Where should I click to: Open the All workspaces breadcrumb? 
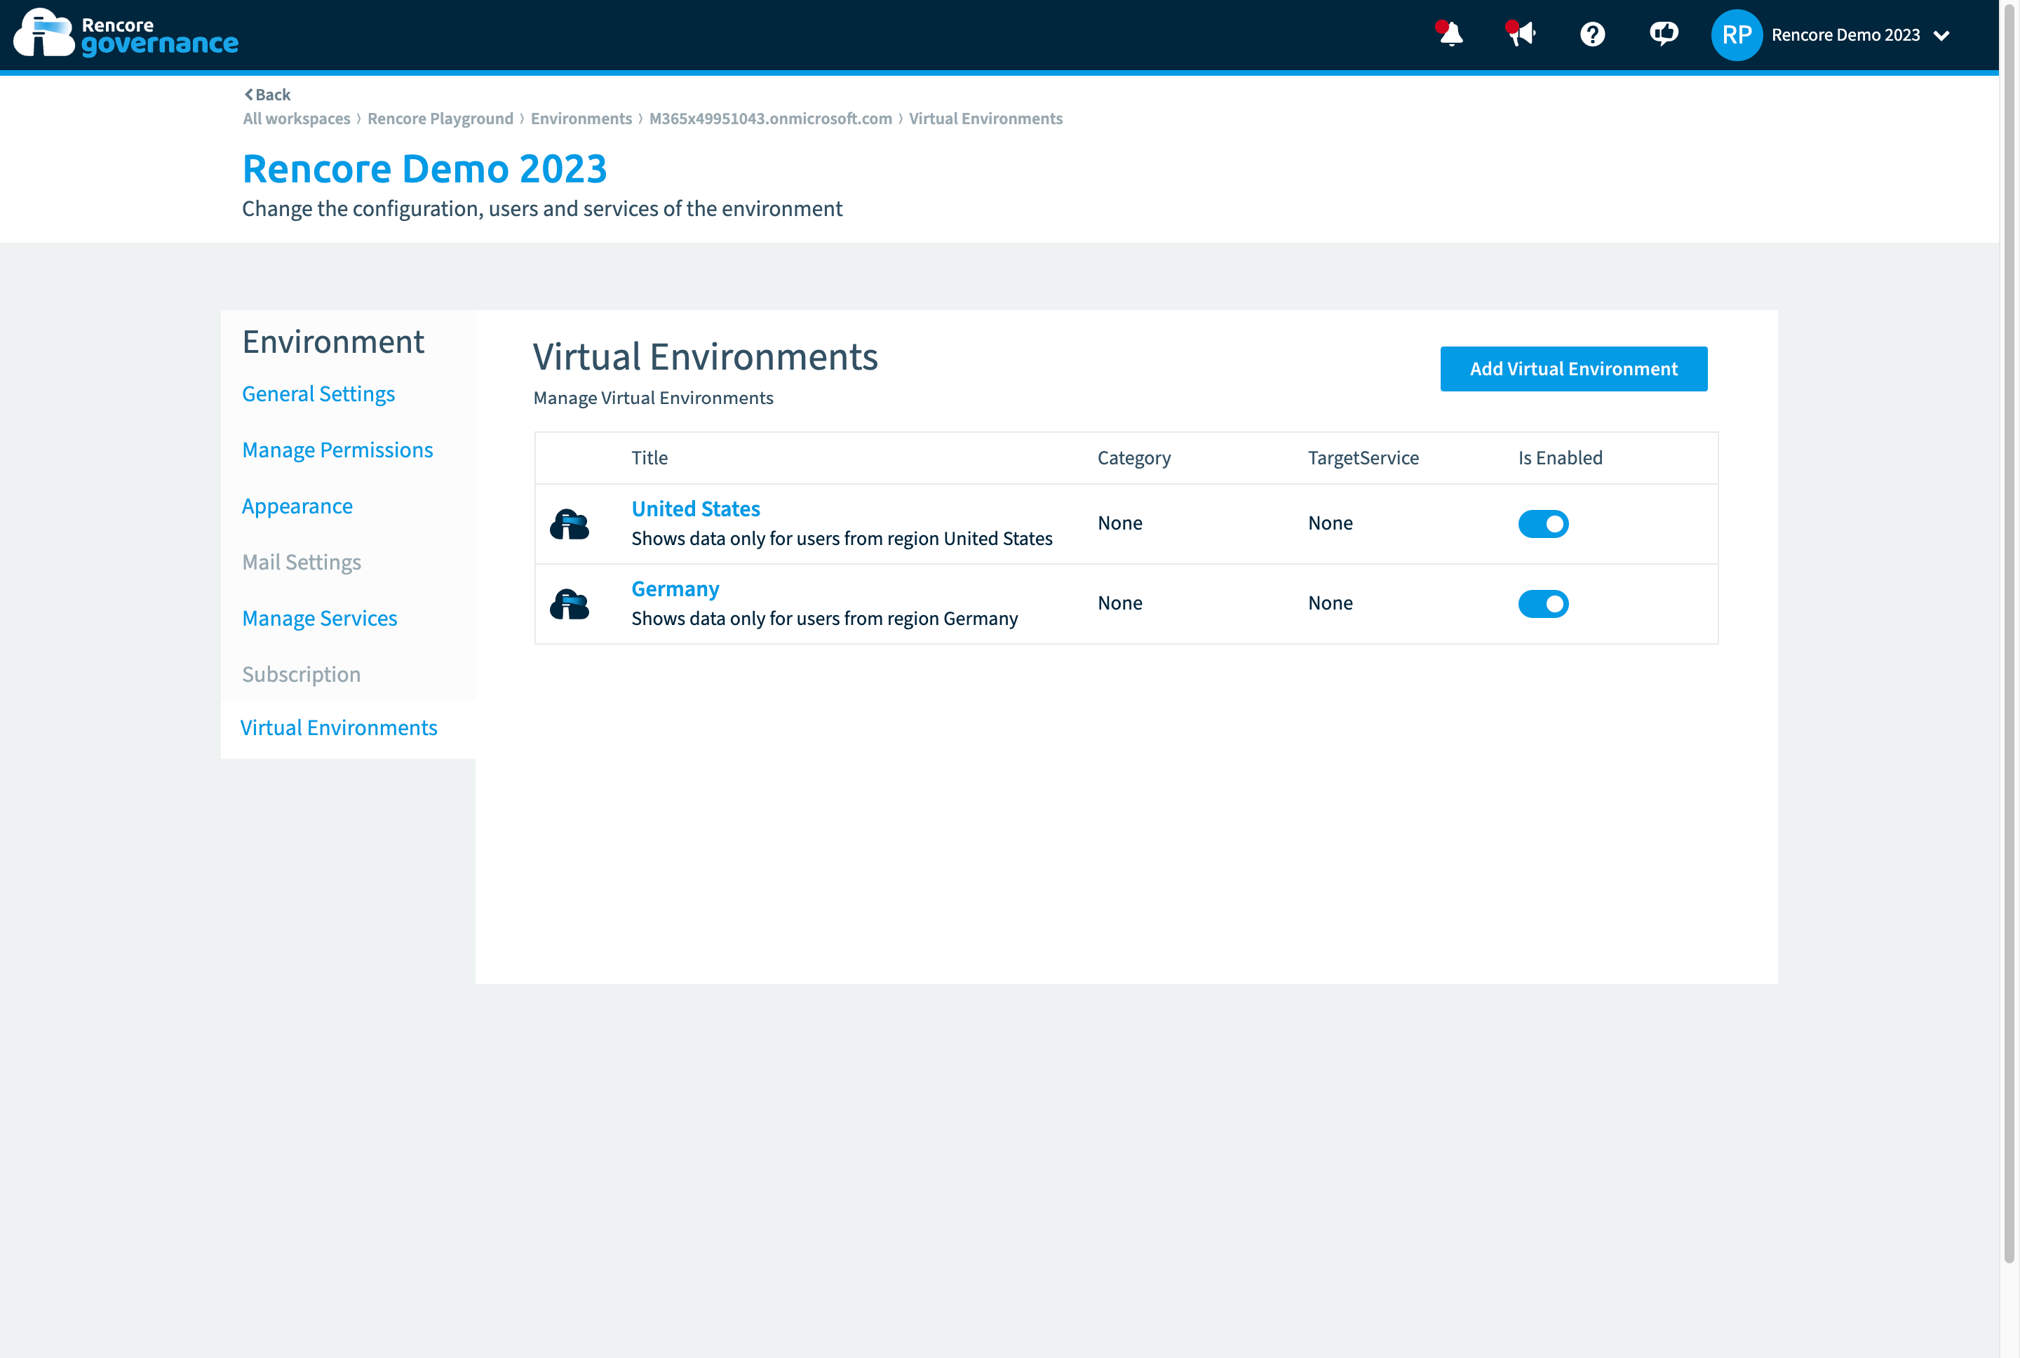[296, 119]
